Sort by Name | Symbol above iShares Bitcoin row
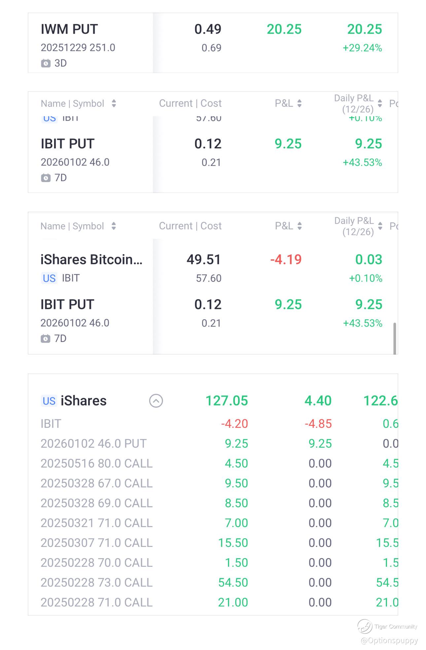Image resolution: width=426 pixels, height=650 pixels. click(114, 226)
